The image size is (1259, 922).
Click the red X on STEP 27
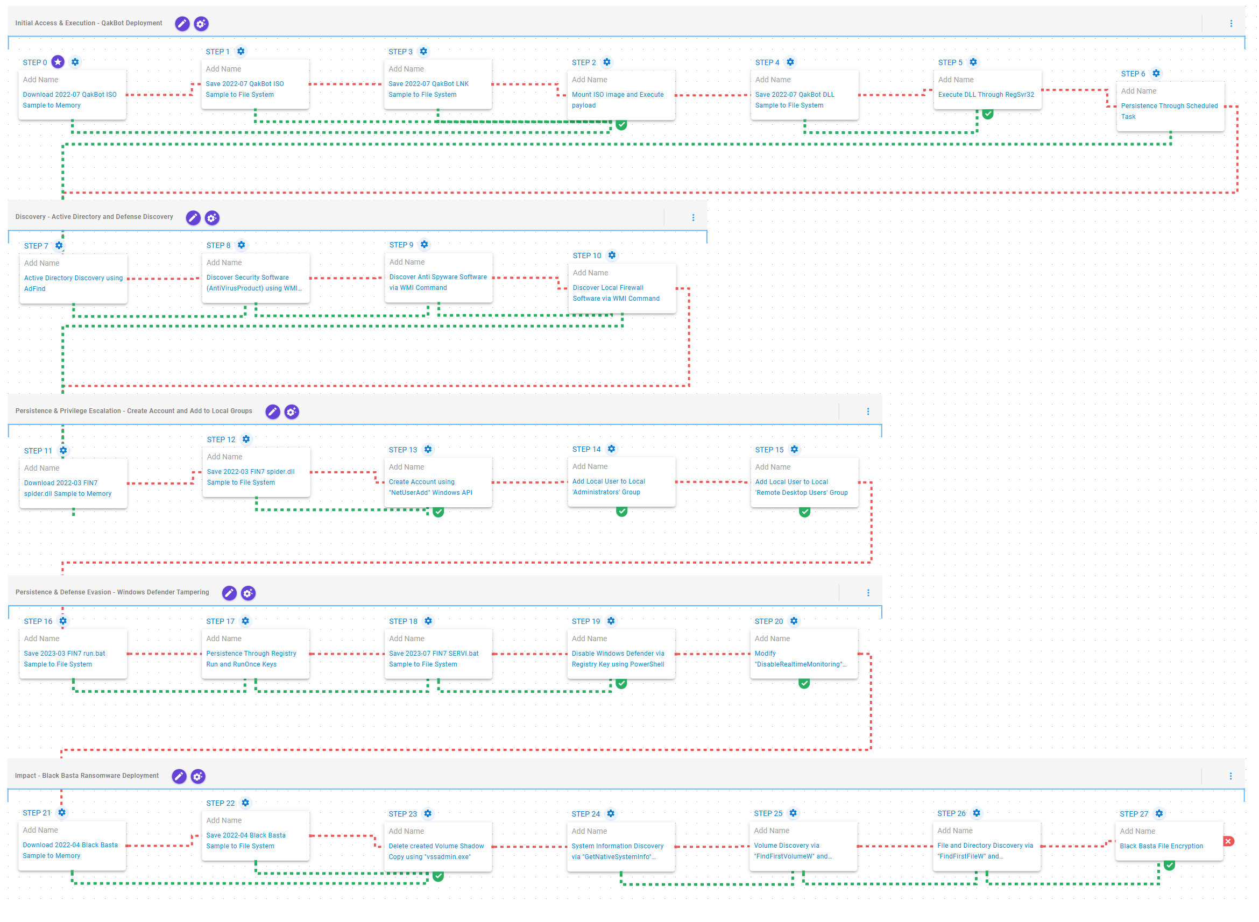[1228, 842]
